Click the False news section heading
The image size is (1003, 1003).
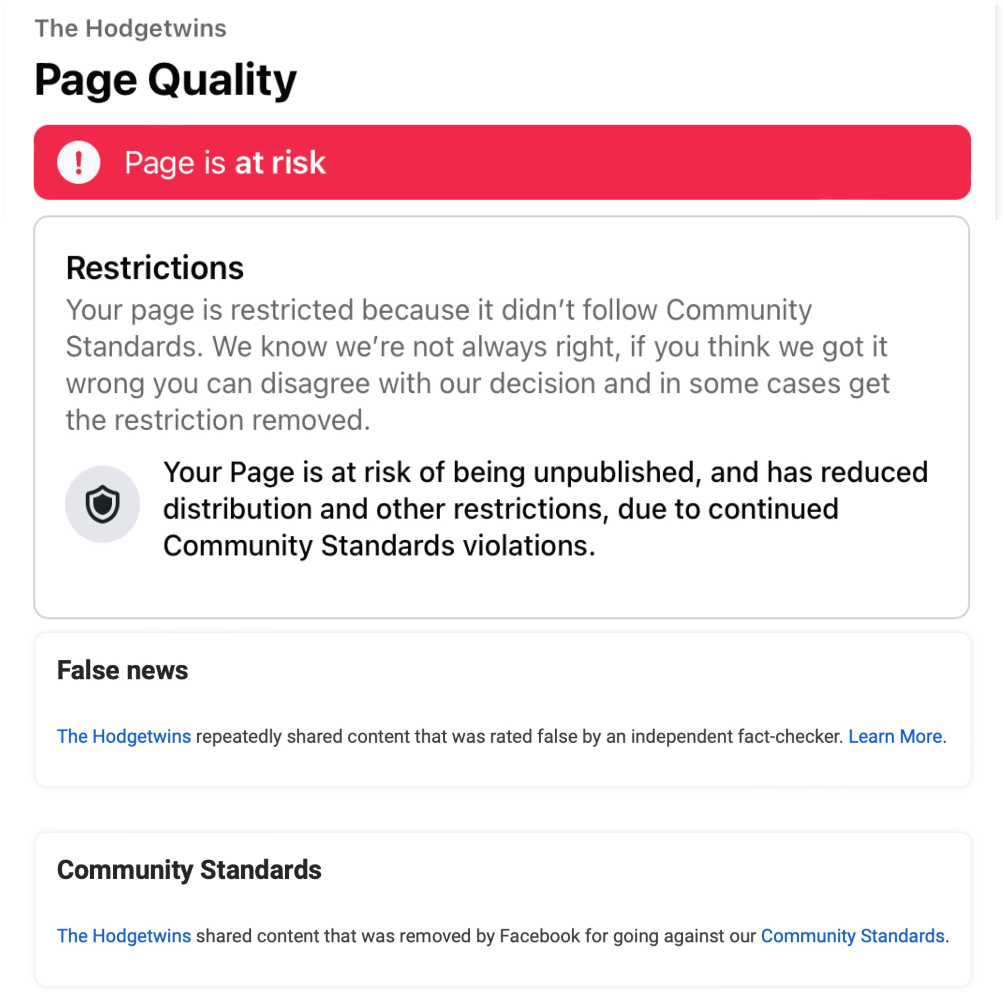click(x=122, y=670)
